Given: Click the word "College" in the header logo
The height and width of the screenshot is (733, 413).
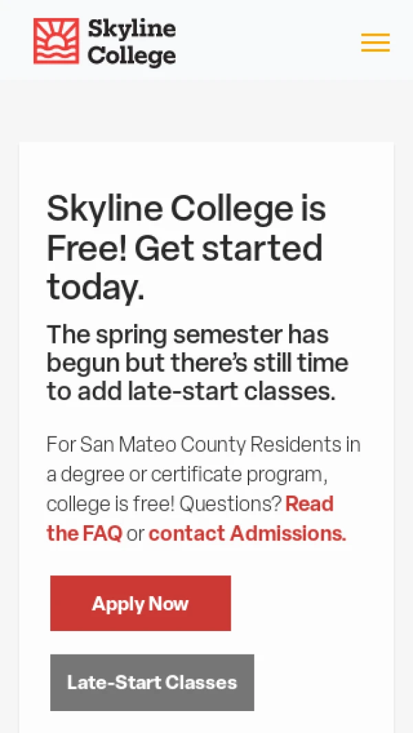Looking at the screenshot, I should 131,55.
